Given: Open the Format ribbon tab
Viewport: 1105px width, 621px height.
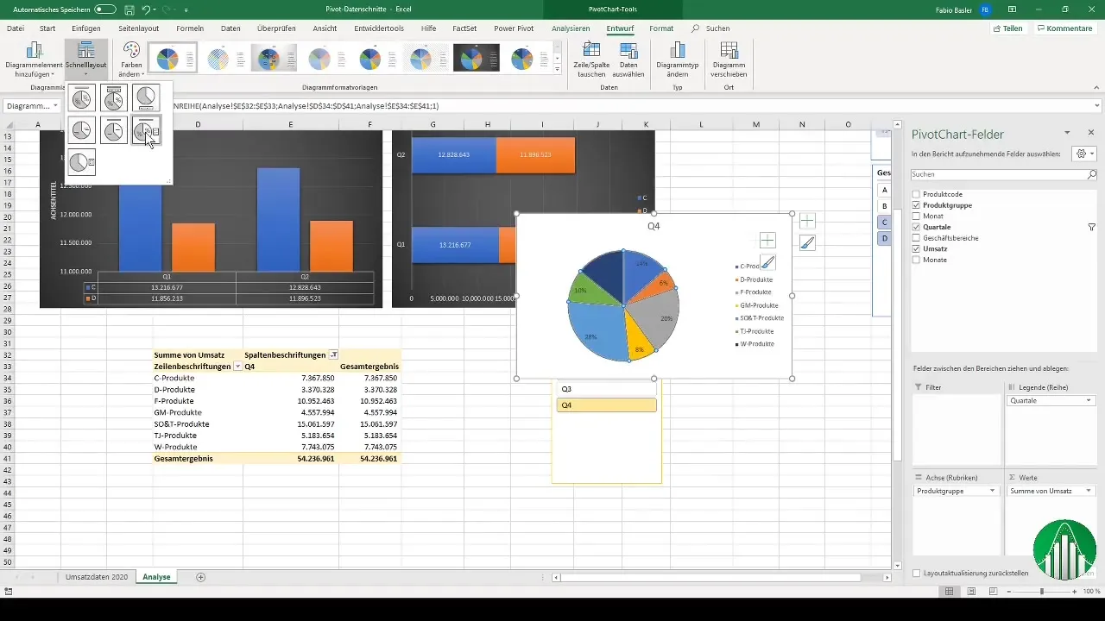Looking at the screenshot, I should (661, 28).
